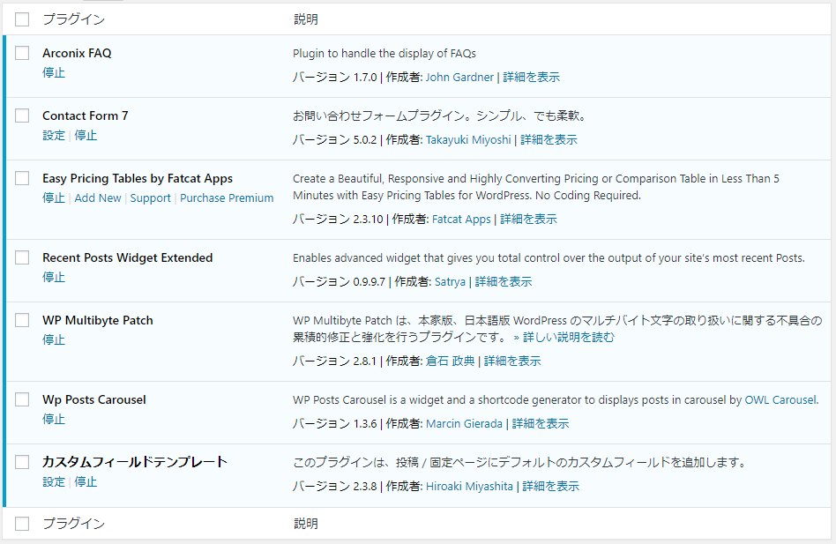
Task: Select the WP Multibyte Patch checkbox
Action: 22,320
